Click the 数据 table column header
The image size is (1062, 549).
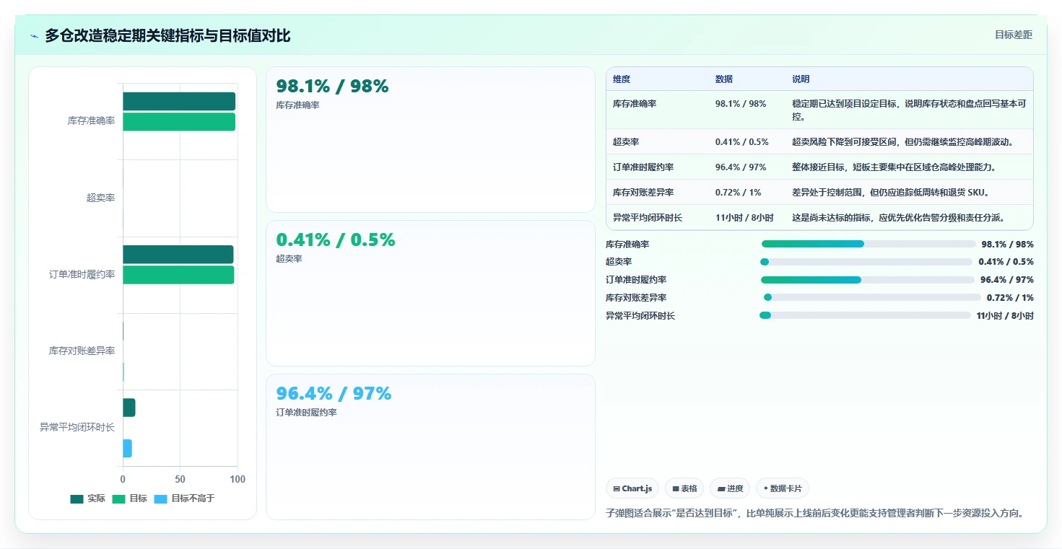[724, 79]
